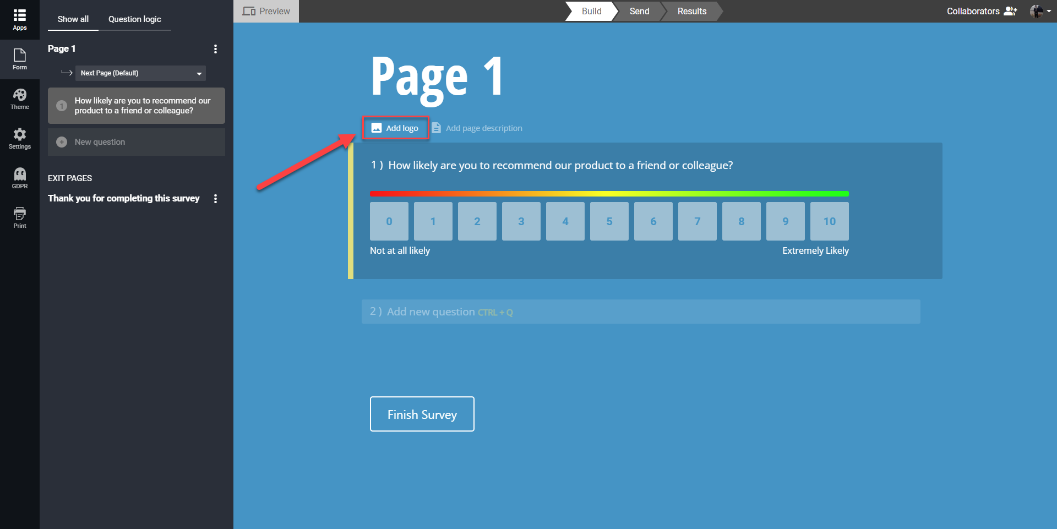The height and width of the screenshot is (529, 1057).
Task: Click the EXIT PAGES section label
Action: point(70,178)
